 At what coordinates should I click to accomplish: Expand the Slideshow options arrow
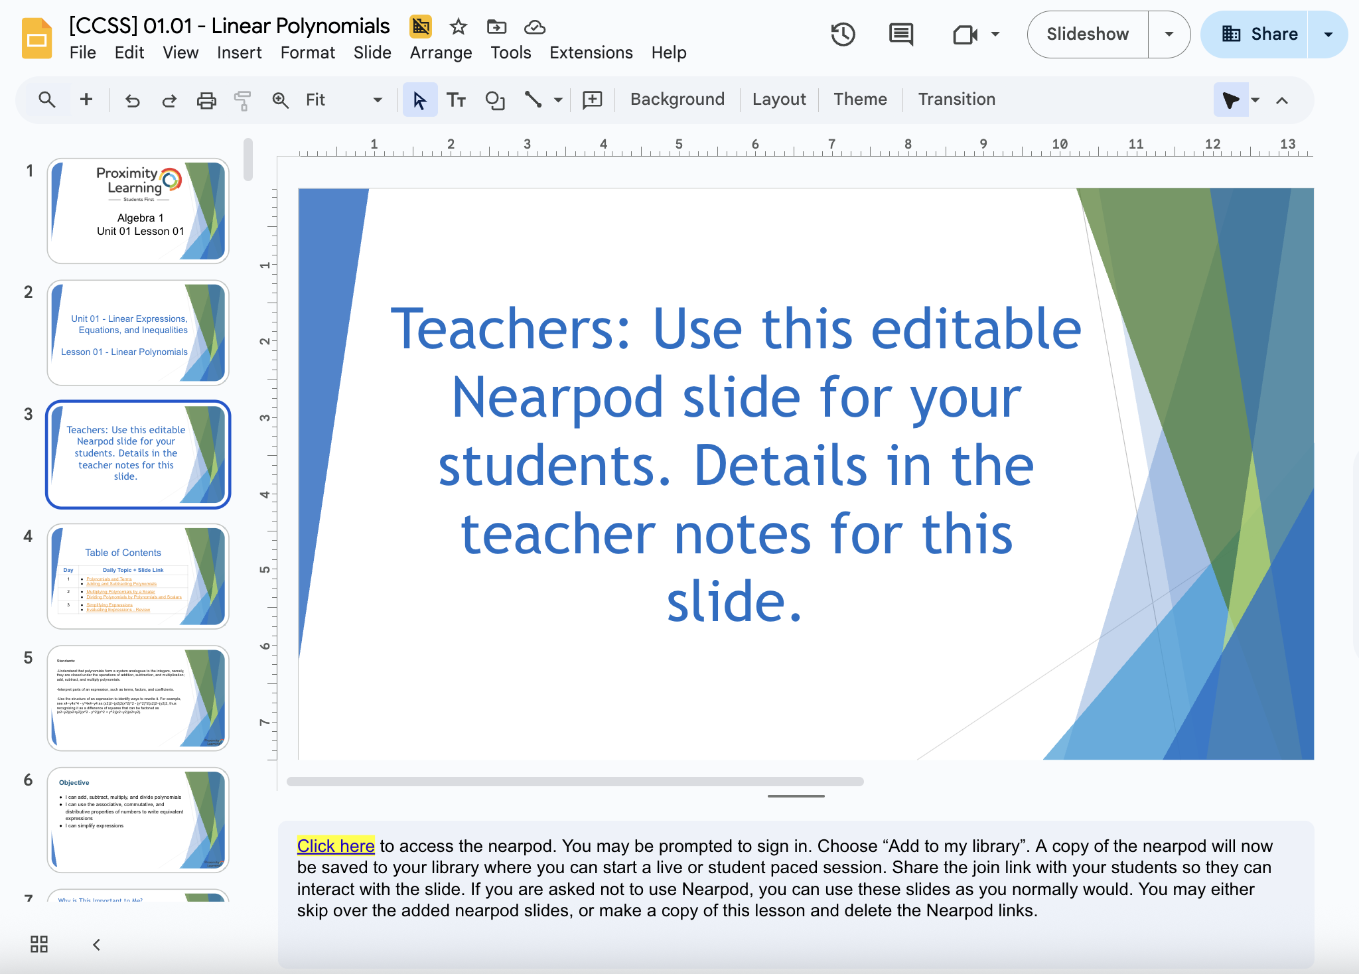(x=1169, y=34)
